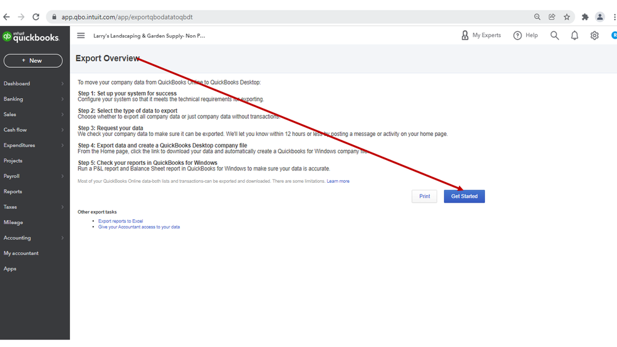Open the Chrome profile avatar icon
This screenshot has height=347, width=617.
[600, 17]
